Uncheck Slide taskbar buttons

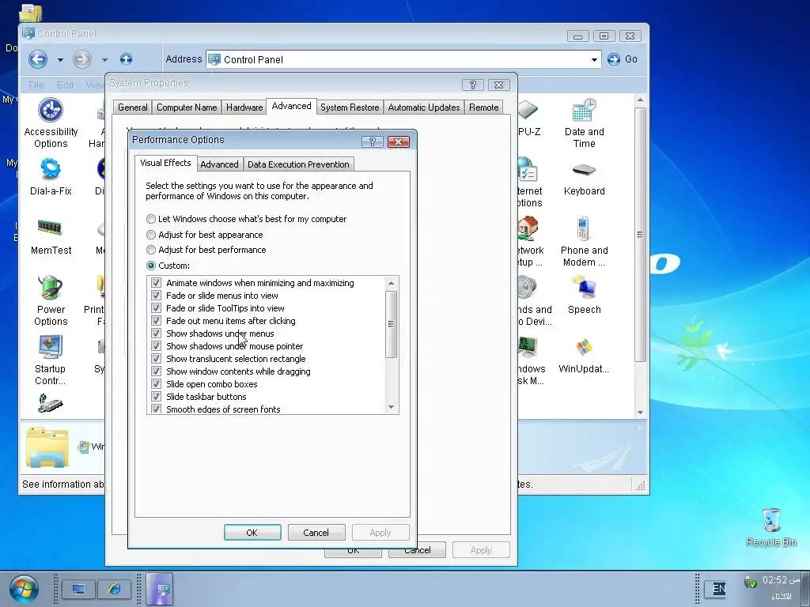[x=156, y=397]
